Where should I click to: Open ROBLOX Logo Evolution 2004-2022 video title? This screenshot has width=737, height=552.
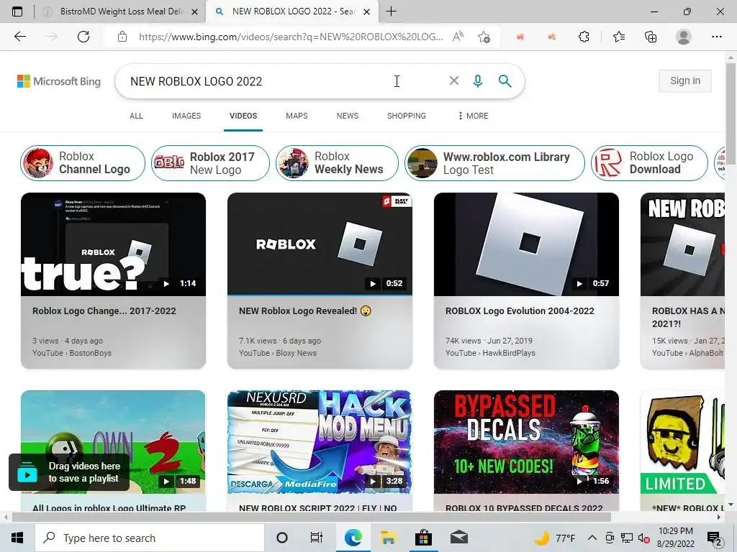click(x=520, y=310)
